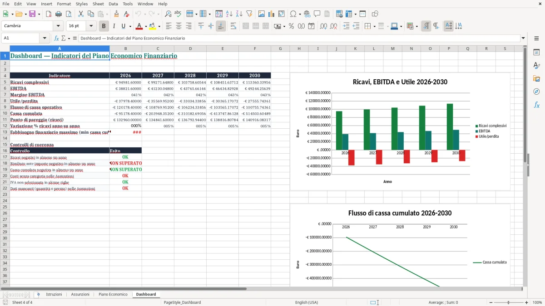
Task: Expand the formula bar arrow
Action: point(524,38)
